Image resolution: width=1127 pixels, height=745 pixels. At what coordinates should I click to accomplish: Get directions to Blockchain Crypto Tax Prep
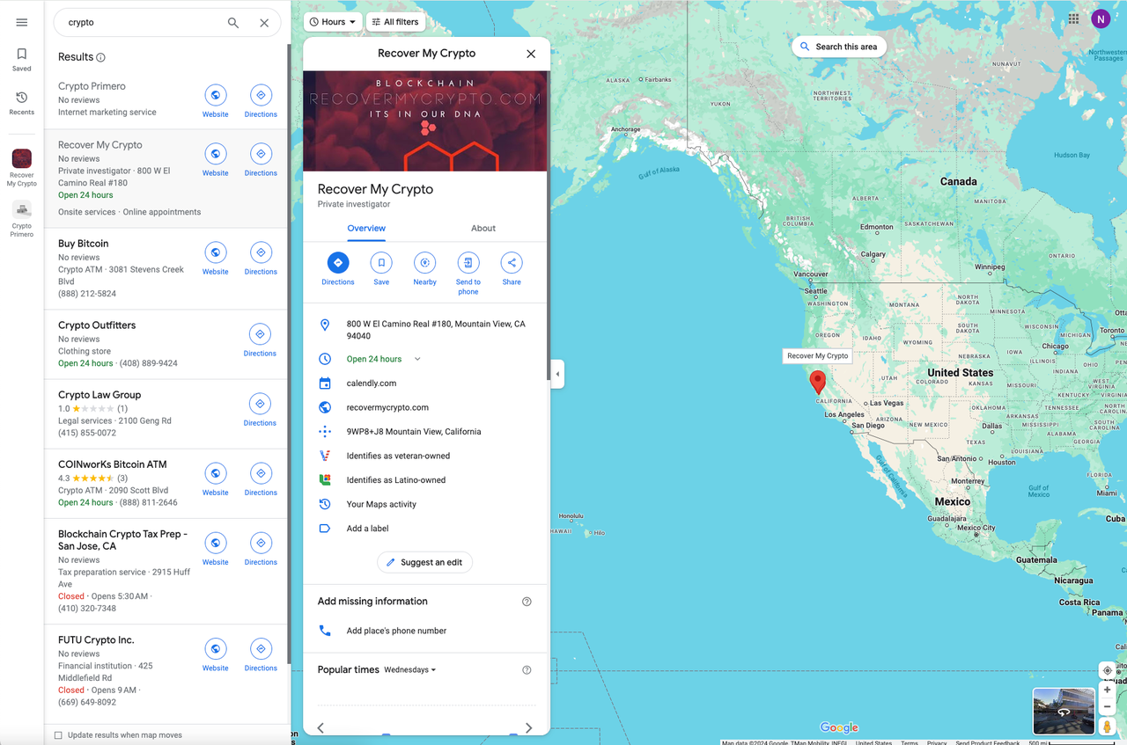click(x=261, y=549)
